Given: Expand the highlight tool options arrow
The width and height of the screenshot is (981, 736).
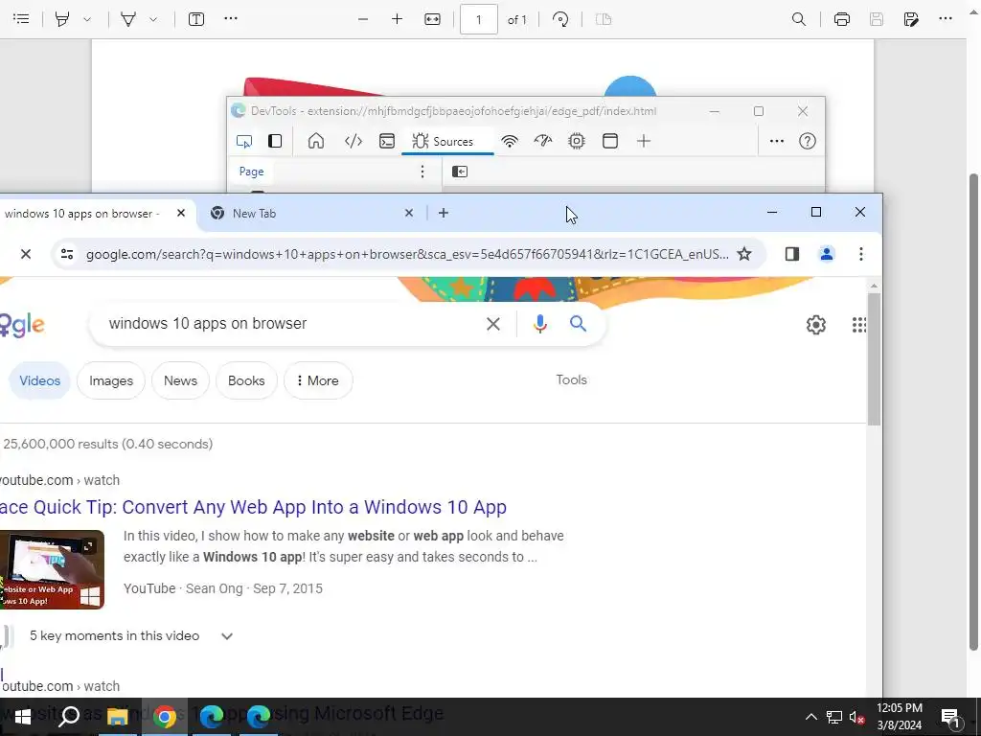Looking at the screenshot, I should (x=87, y=19).
